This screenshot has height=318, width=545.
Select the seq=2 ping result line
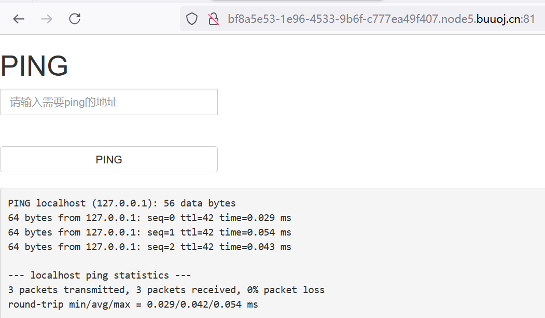(x=149, y=247)
